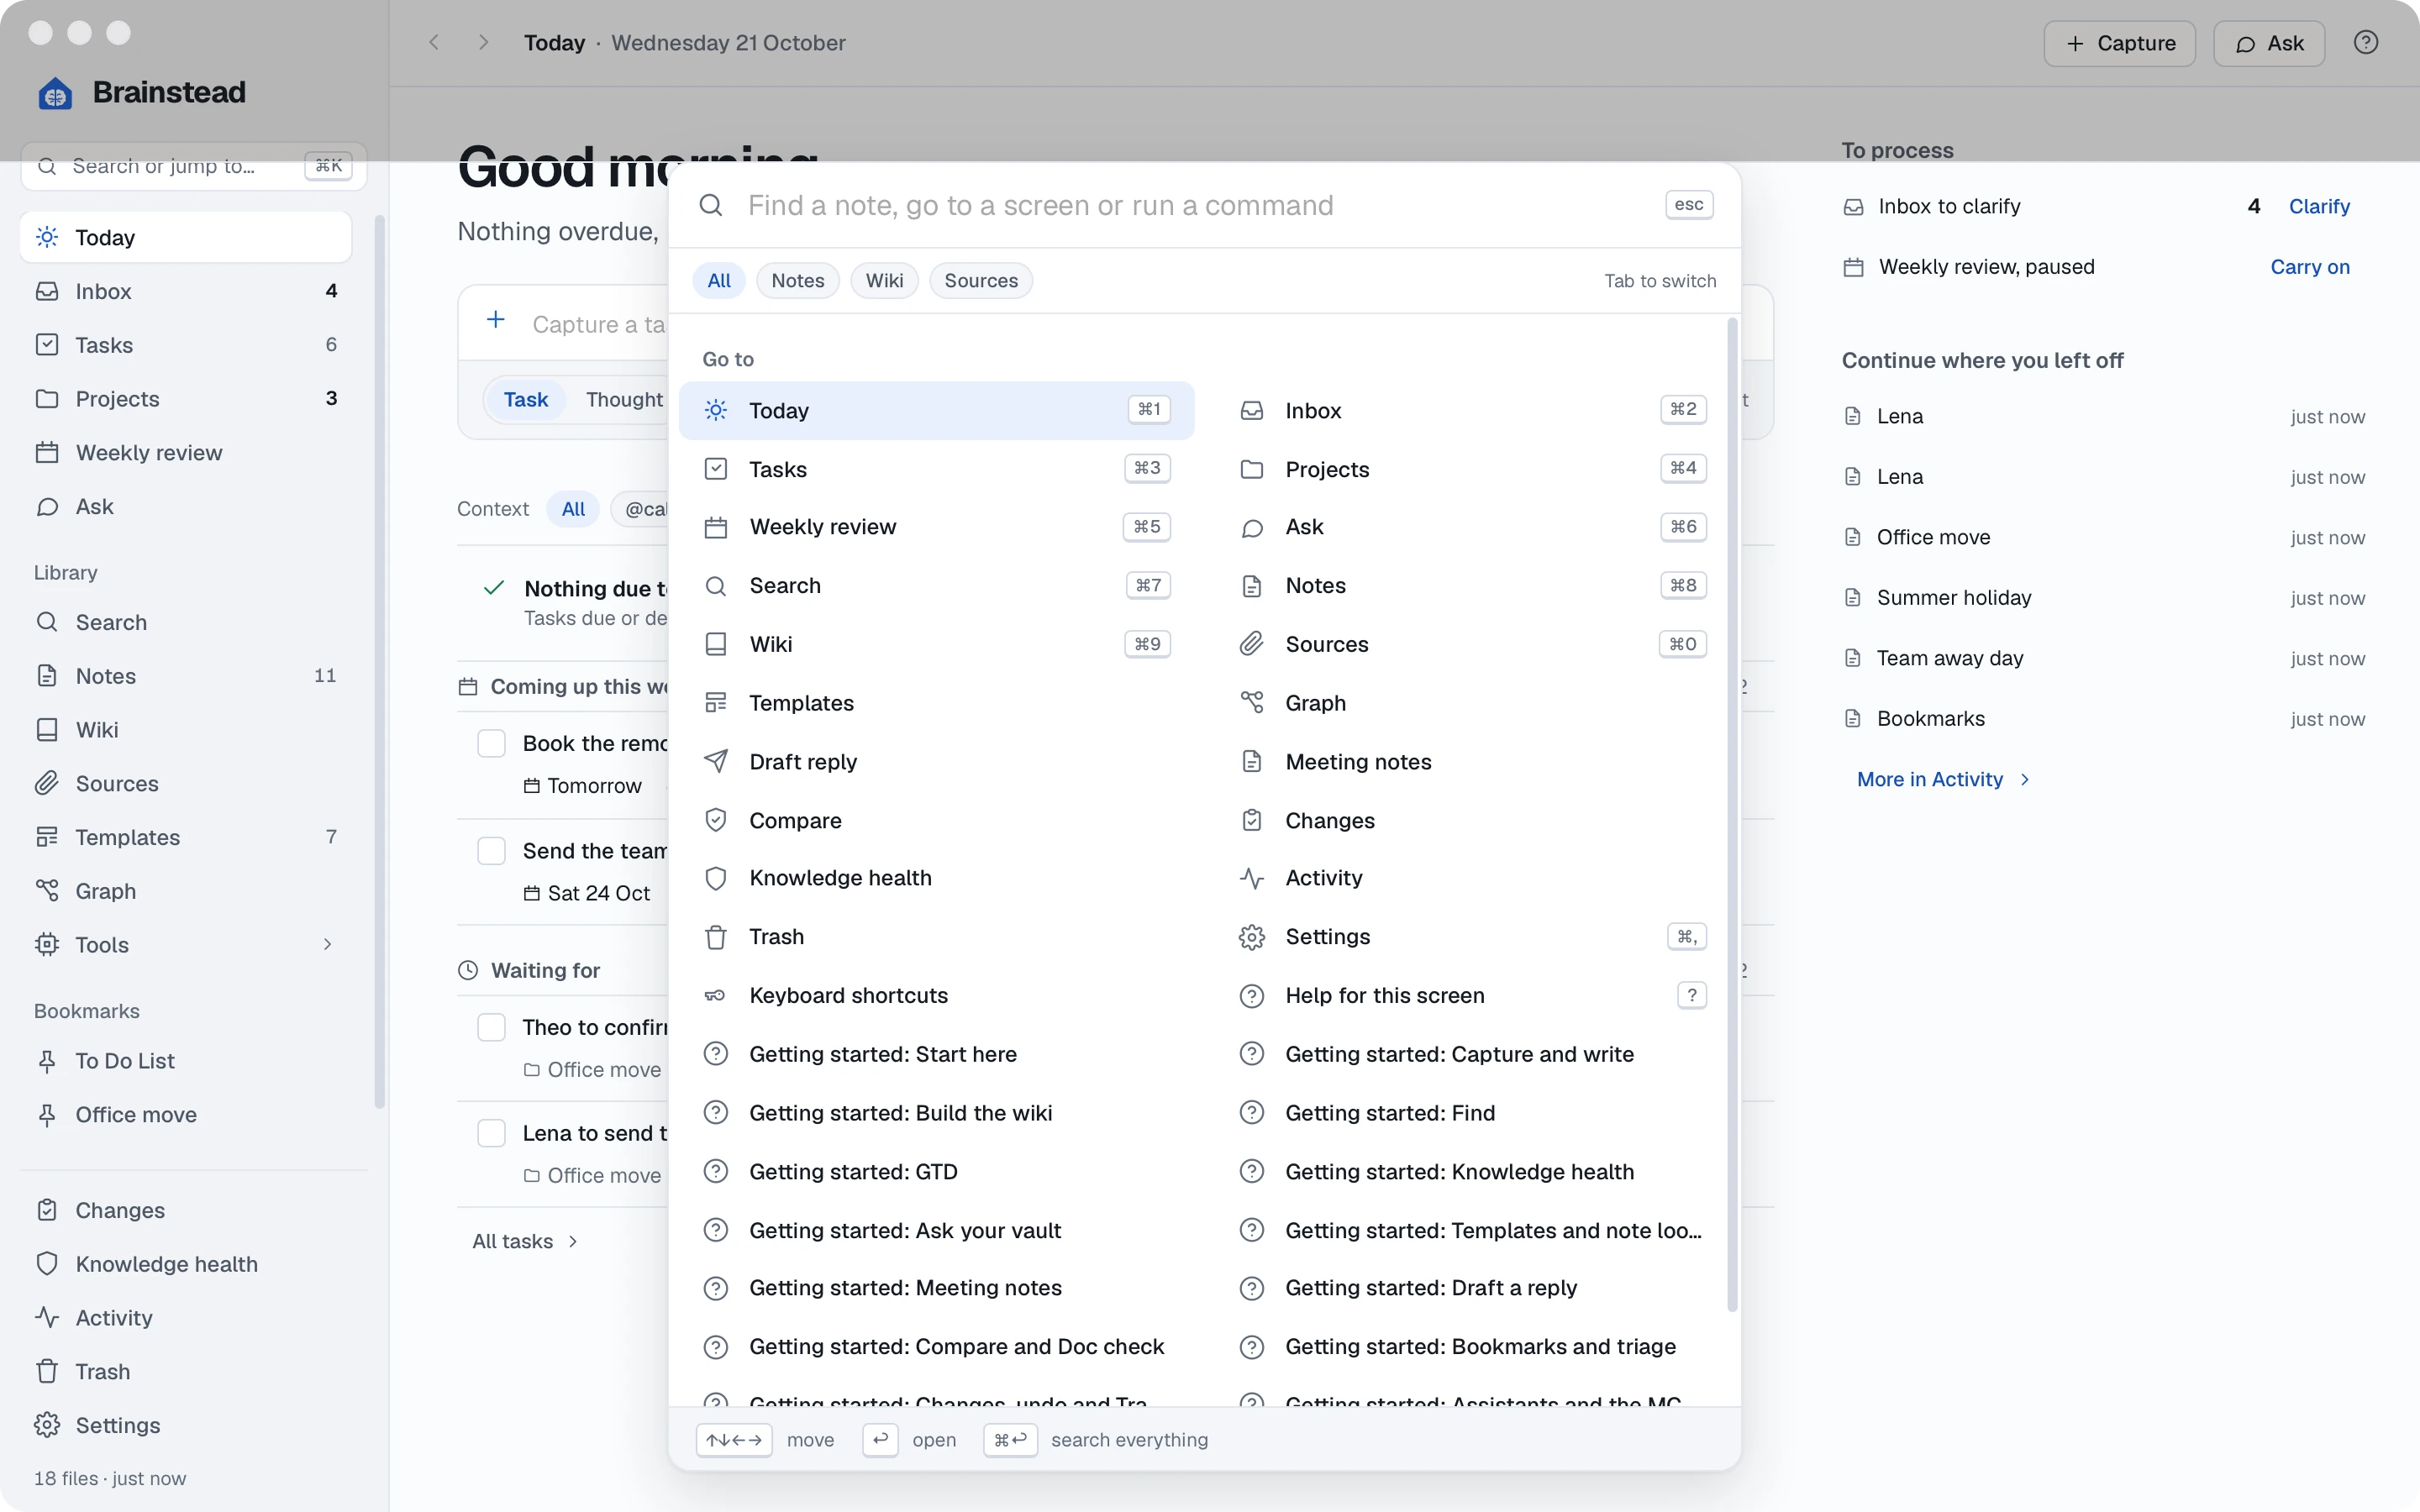The image size is (2420, 1512).
Task: Open Knowledge health from the palette list
Action: point(936,878)
